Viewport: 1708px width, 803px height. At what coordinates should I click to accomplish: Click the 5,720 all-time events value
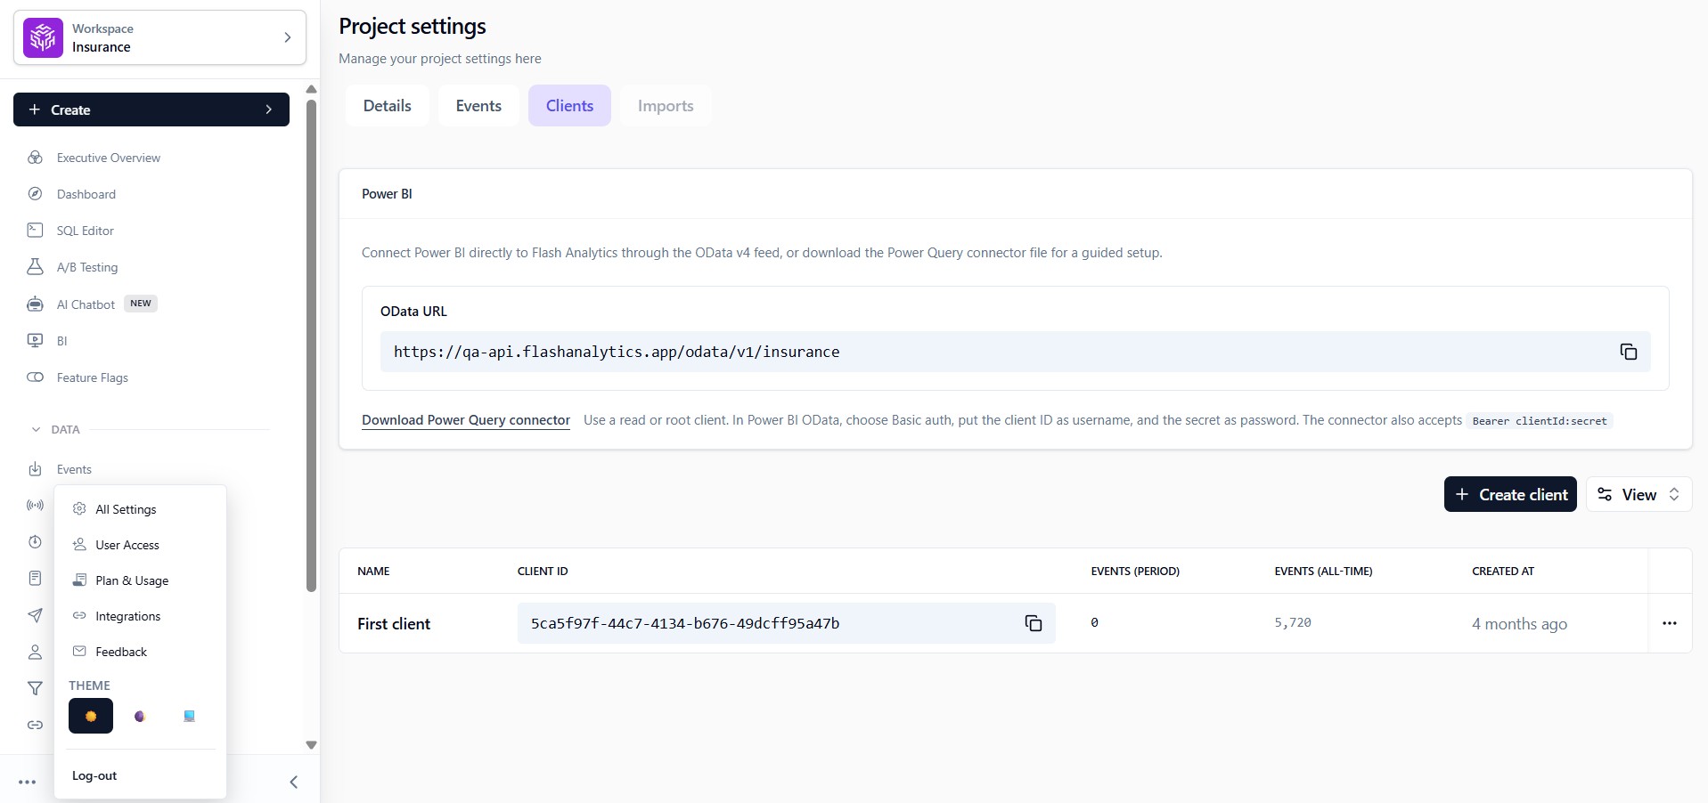click(1292, 623)
